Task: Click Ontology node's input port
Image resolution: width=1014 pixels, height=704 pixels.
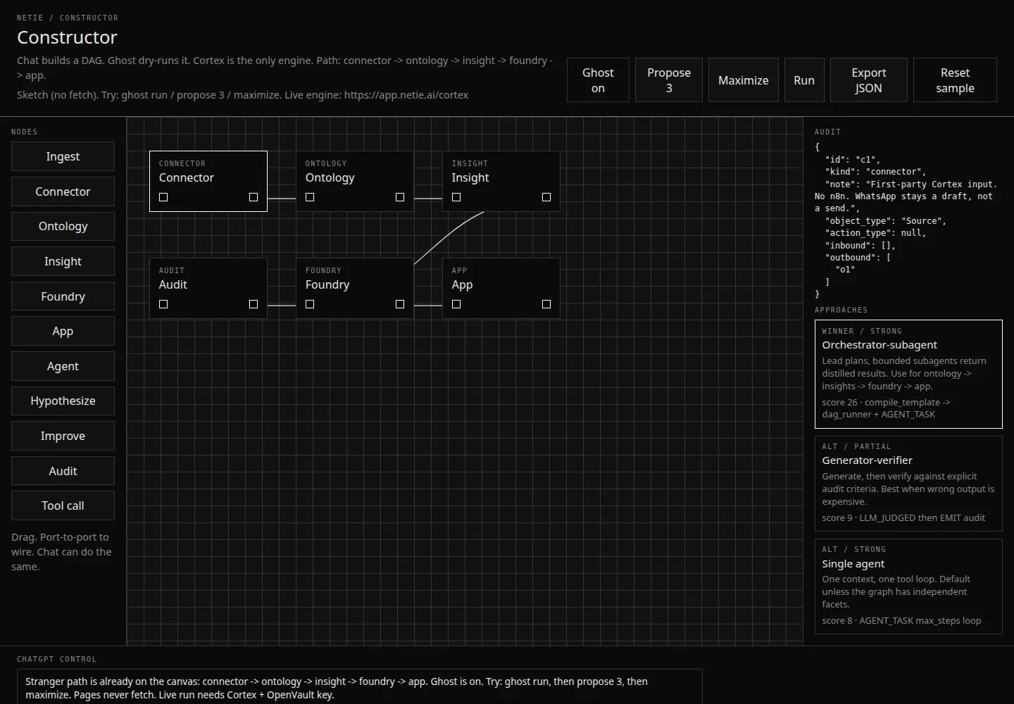Action: tap(310, 197)
